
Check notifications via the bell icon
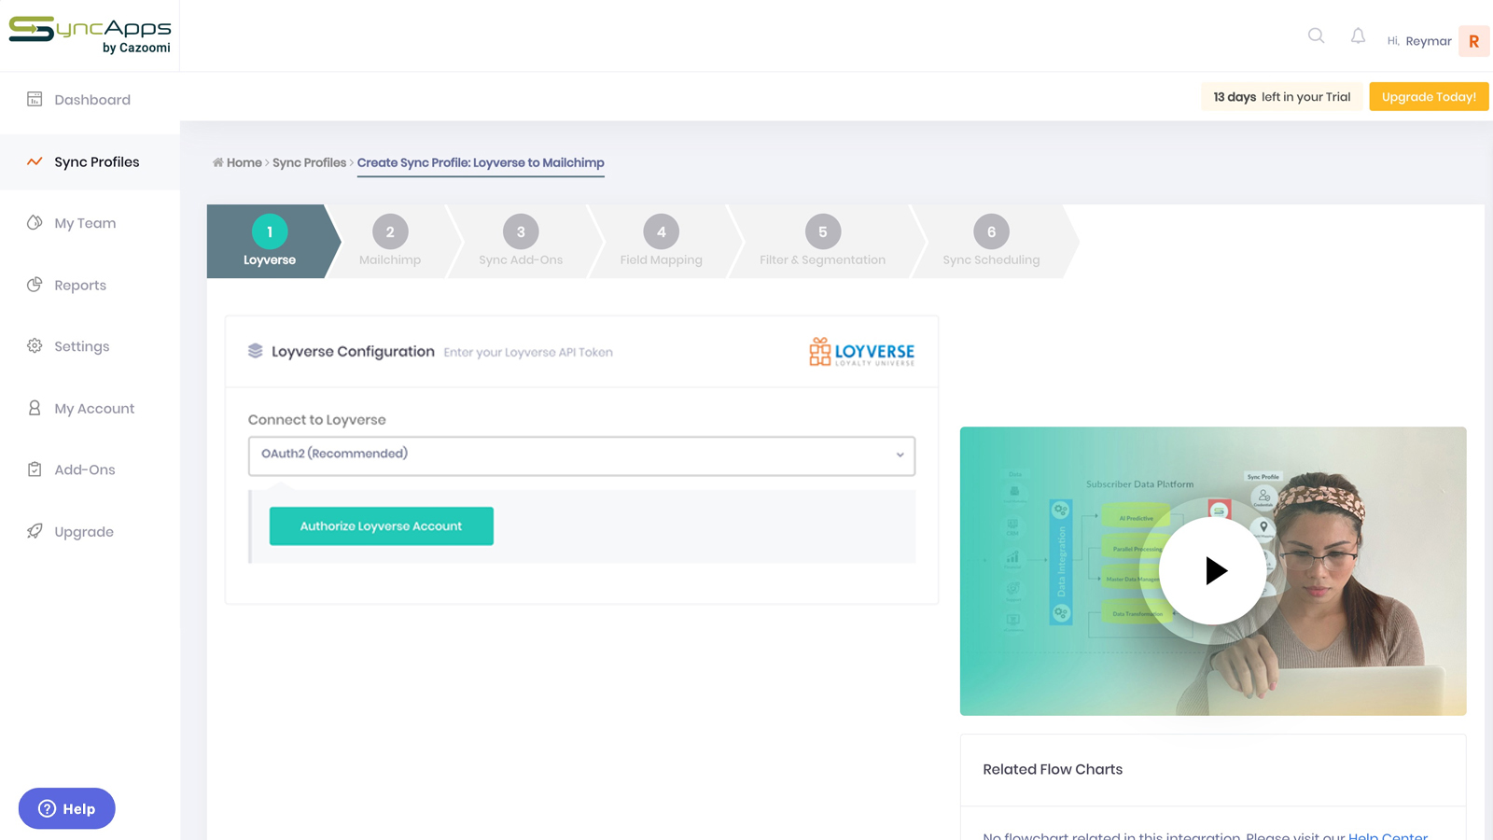coord(1358,35)
